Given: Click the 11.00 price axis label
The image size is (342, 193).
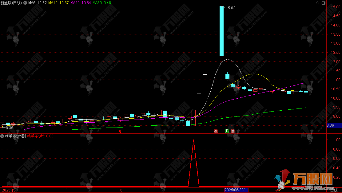Looking at the screenshot, I should tap(336, 80).
